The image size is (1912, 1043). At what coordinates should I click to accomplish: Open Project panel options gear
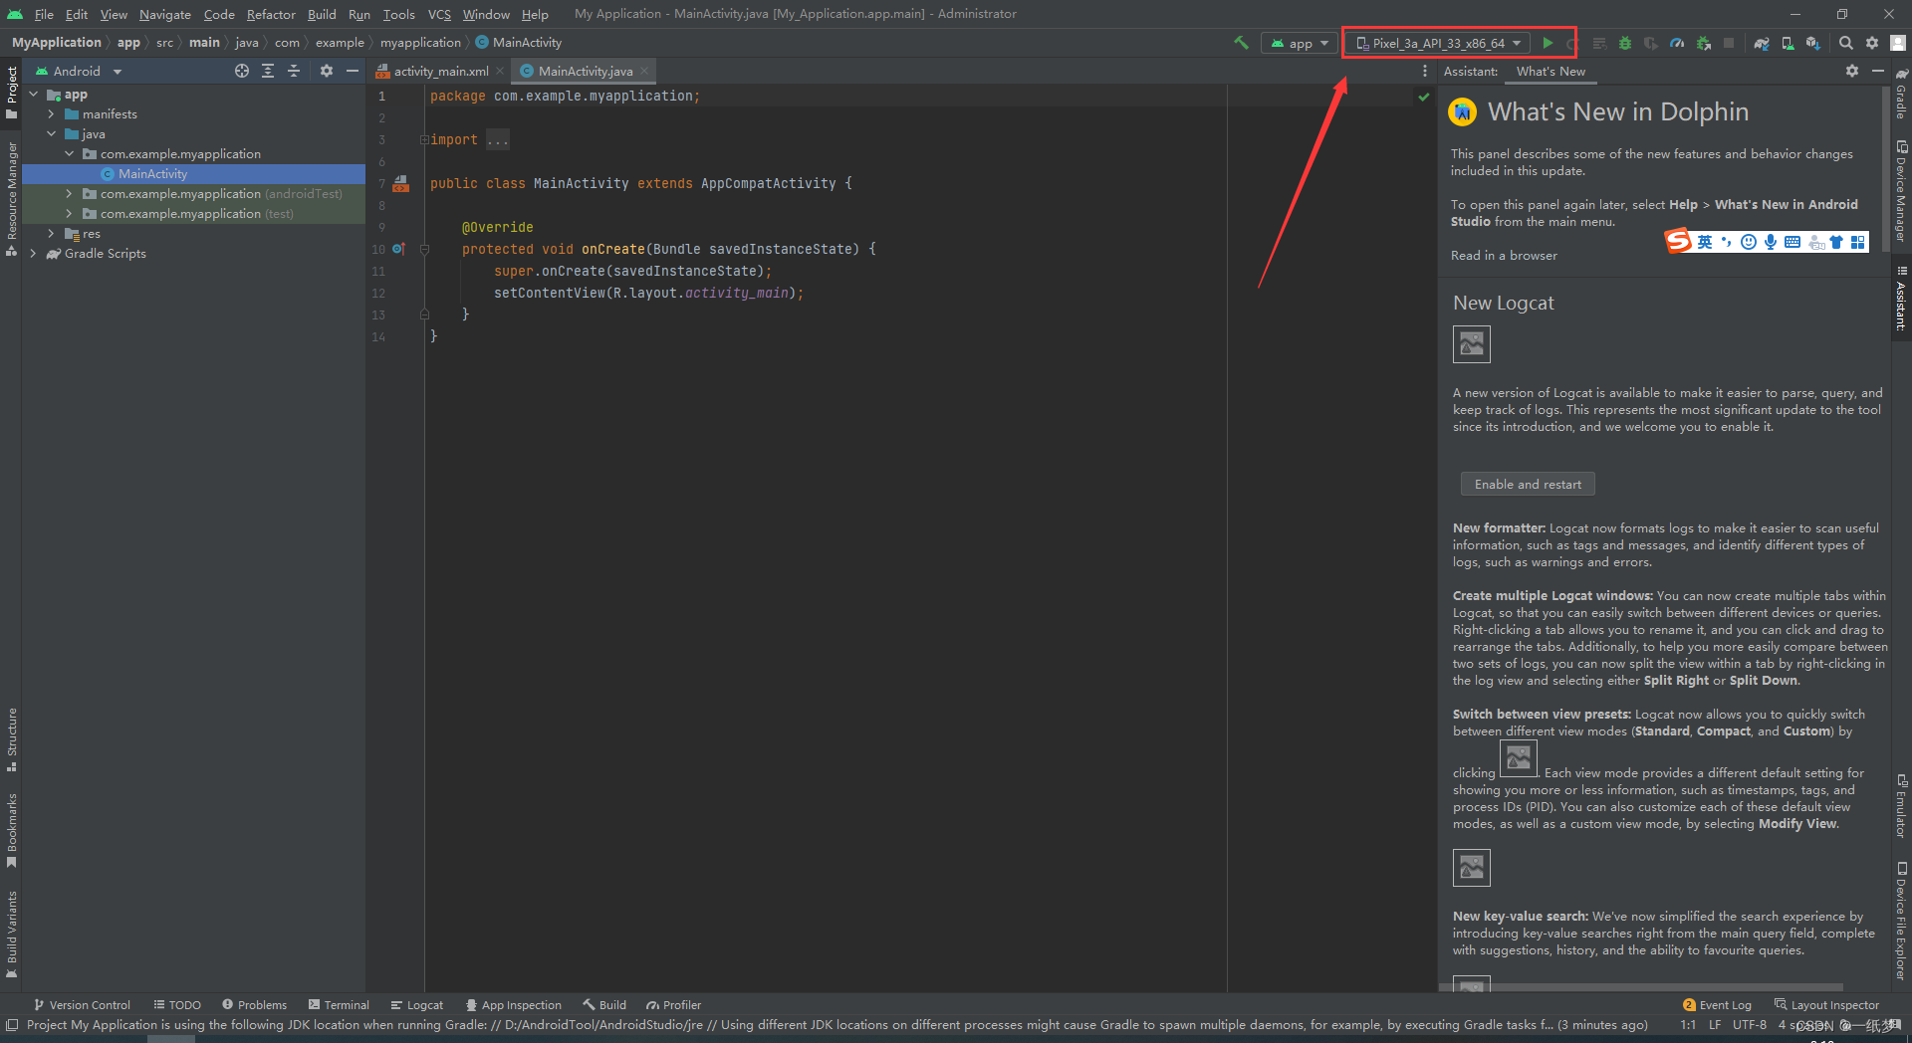(x=327, y=71)
